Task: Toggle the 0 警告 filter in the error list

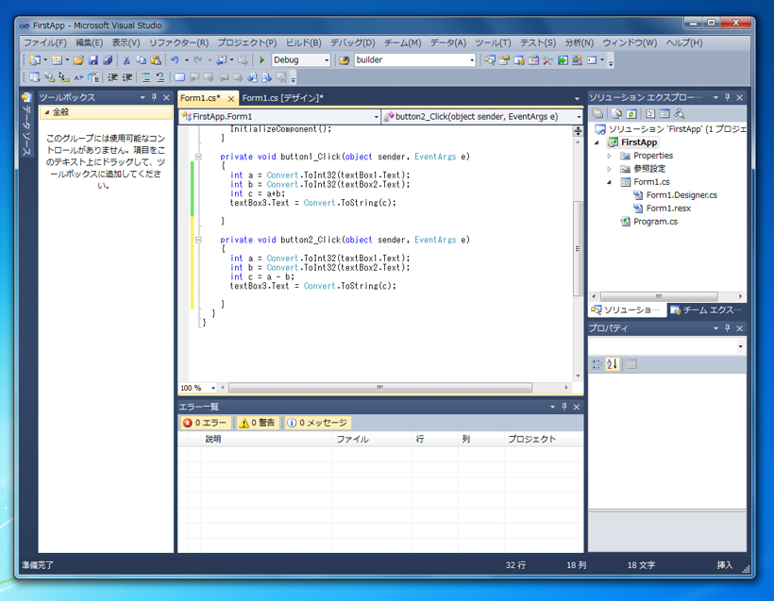Action: coord(258,422)
